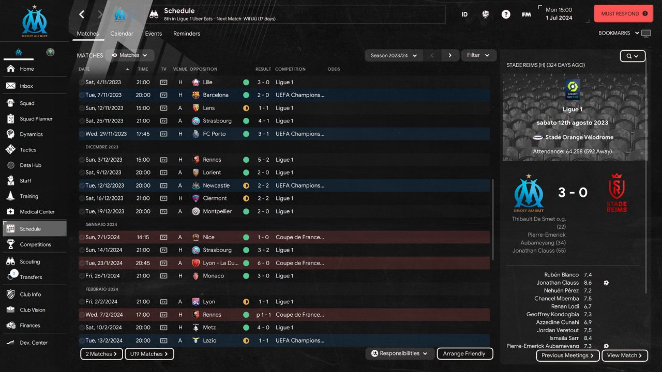This screenshot has height=372, width=662.
Task: Click the TV icon for the Barcelona match
Action: [x=163, y=95]
